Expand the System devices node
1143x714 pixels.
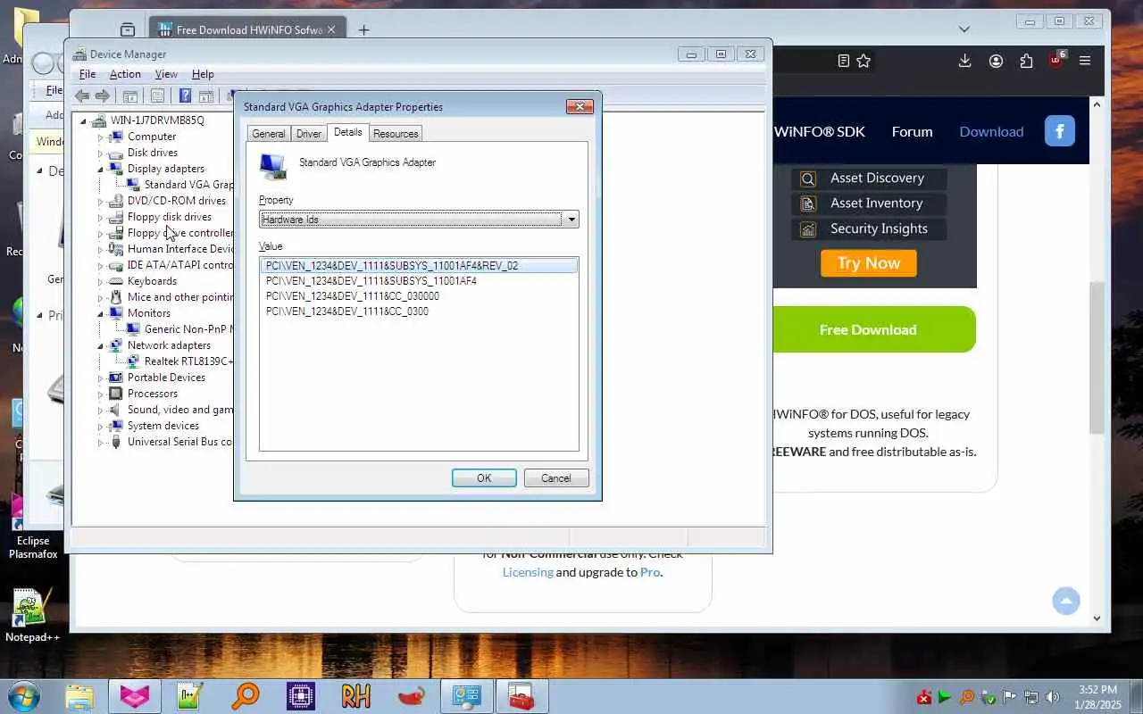point(101,427)
